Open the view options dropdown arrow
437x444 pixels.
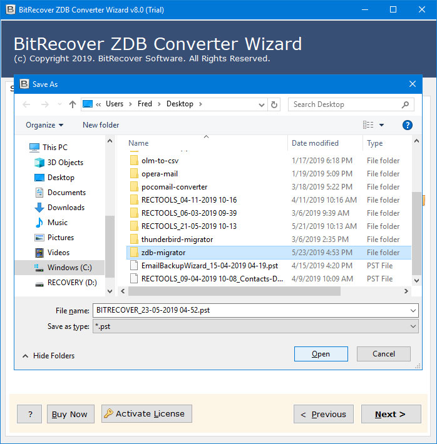[x=382, y=125]
